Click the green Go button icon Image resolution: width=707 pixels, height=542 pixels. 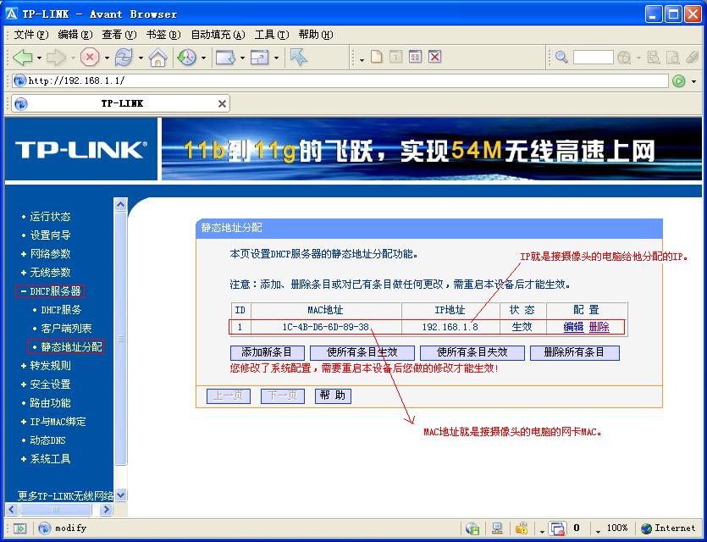click(x=678, y=81)
